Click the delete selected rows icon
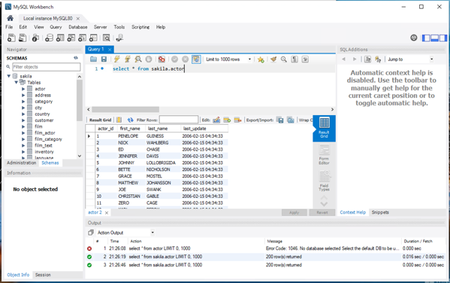Image resolution: width=450 pixels, height=283 pixels. 237,120
